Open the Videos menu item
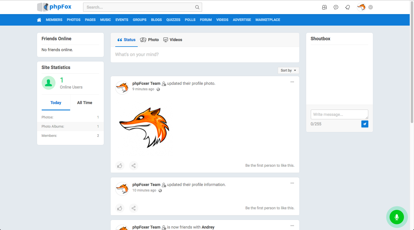Screen dimensions: 414x230 (222, 20)
